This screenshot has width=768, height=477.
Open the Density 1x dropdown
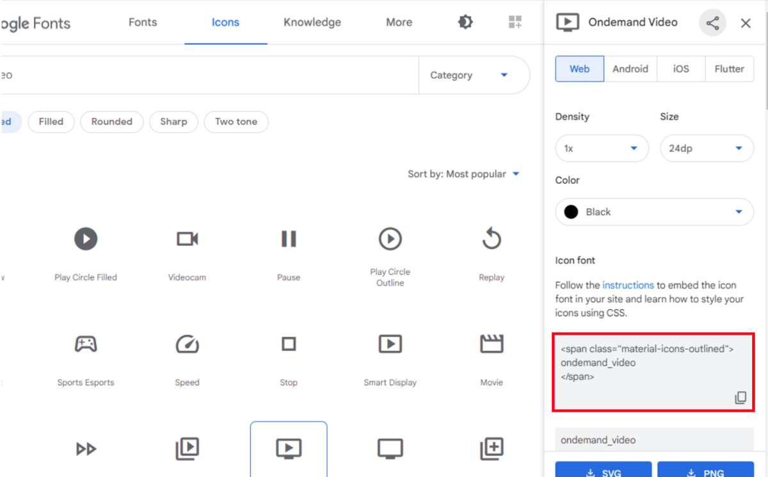(x=602, y=148)
